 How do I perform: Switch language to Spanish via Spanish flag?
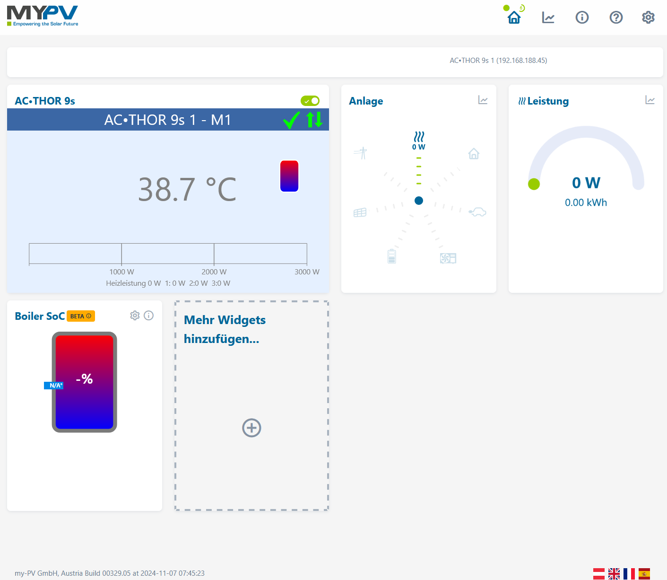[x=644, y=574]
